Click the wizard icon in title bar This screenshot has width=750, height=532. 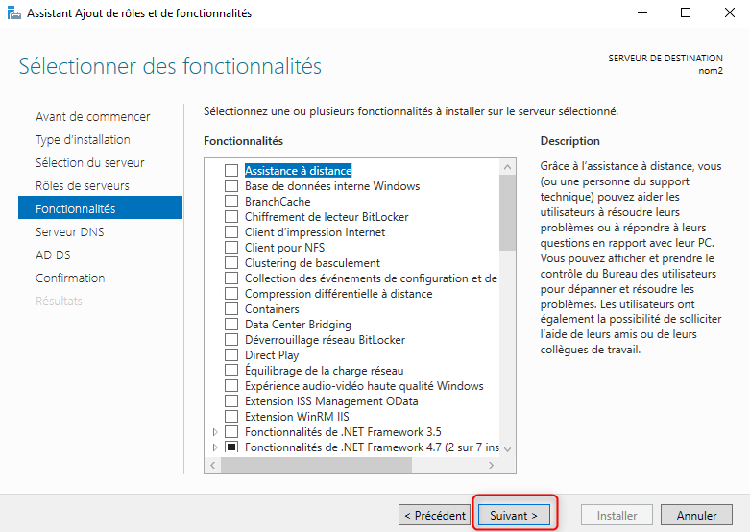(14, 12)
